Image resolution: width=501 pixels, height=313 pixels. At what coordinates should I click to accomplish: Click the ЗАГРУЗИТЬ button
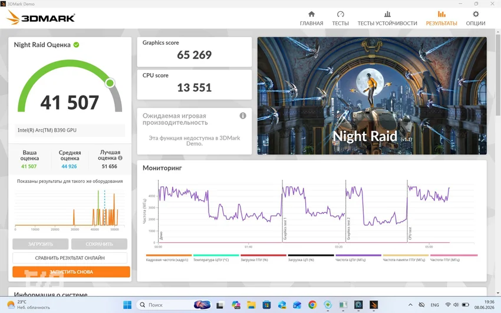[40, 244]
